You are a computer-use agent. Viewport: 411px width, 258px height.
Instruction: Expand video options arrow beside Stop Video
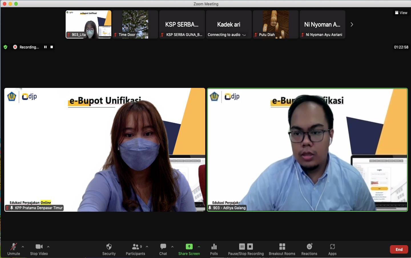[48, 247]
